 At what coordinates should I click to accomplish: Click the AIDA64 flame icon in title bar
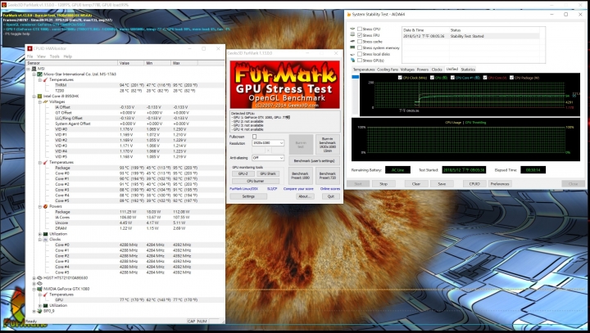tap(349, 14)
